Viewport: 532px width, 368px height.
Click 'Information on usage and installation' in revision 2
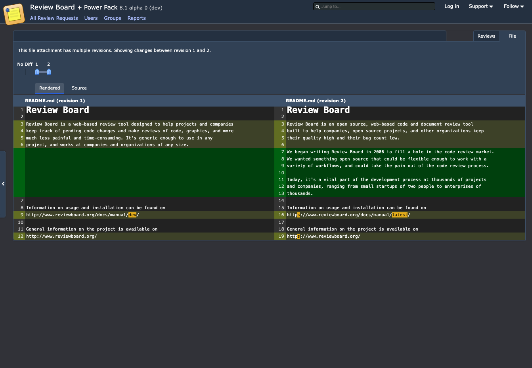point(356,208)
